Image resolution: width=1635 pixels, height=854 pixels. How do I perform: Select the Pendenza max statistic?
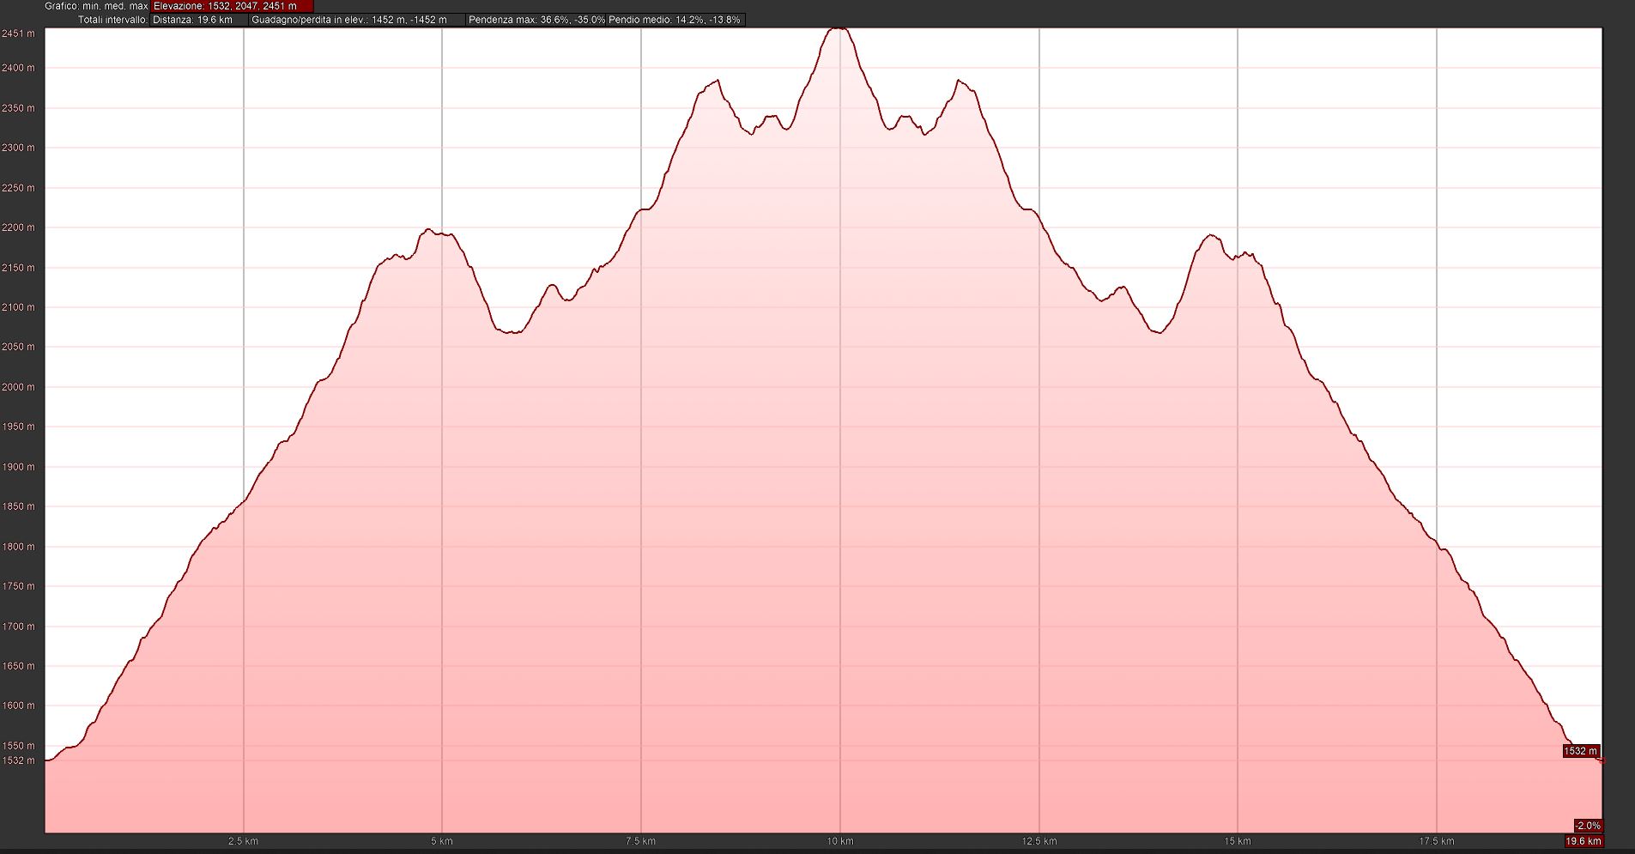(536, 20)
